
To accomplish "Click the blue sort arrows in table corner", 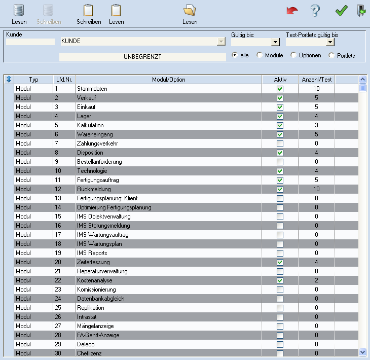I will click(9, 80).
